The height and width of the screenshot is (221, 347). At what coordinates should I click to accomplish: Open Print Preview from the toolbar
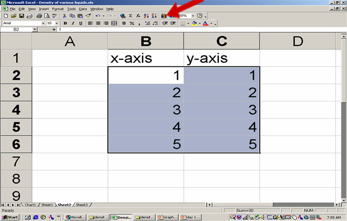tap(47, 16)
